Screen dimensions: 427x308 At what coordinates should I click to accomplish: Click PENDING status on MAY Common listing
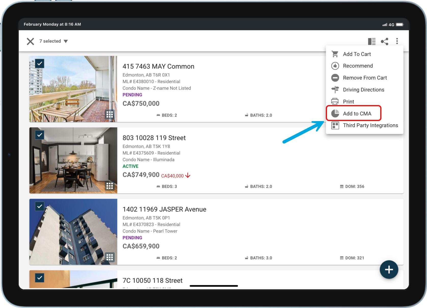coord(132,95)
